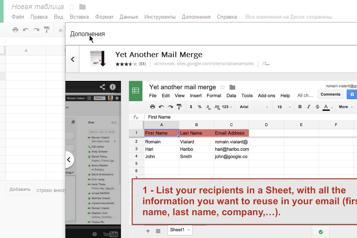Click the green Sheets logo in preview
This screenshot has width=357, height=238.
click(136, 91)
